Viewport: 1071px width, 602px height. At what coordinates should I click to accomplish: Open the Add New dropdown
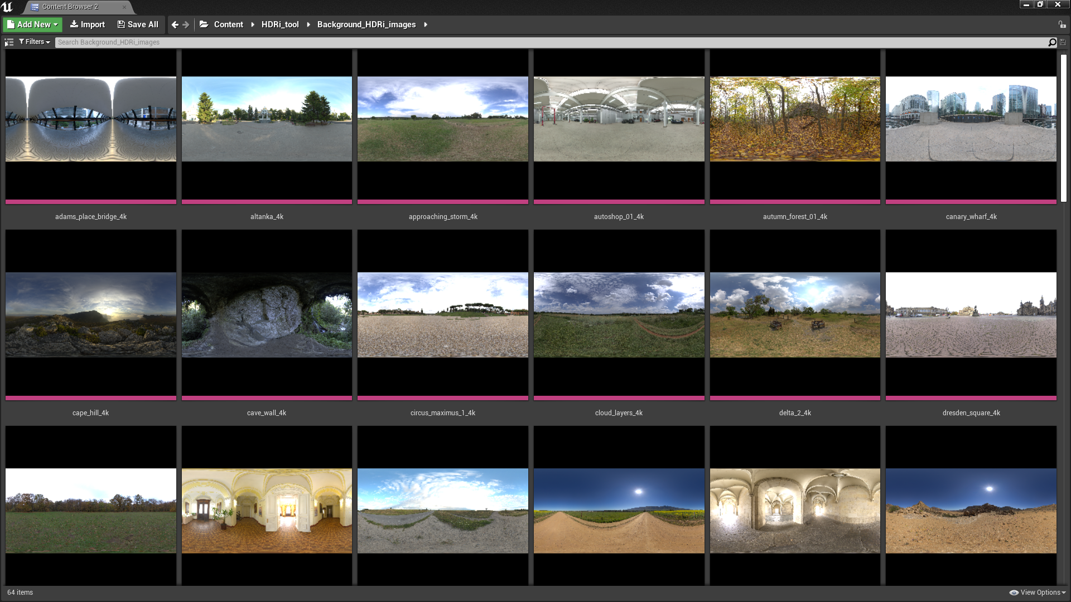pos(33,25)
